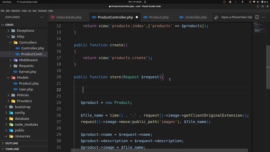Screen dimensions: 270x152
Task: Click the clock in the top bar
Action: tap(135, 2)
